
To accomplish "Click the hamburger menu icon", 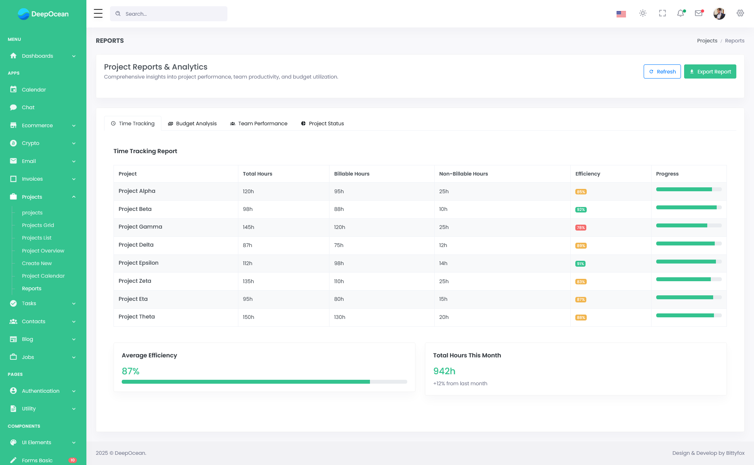I will [x=98, y=13].
